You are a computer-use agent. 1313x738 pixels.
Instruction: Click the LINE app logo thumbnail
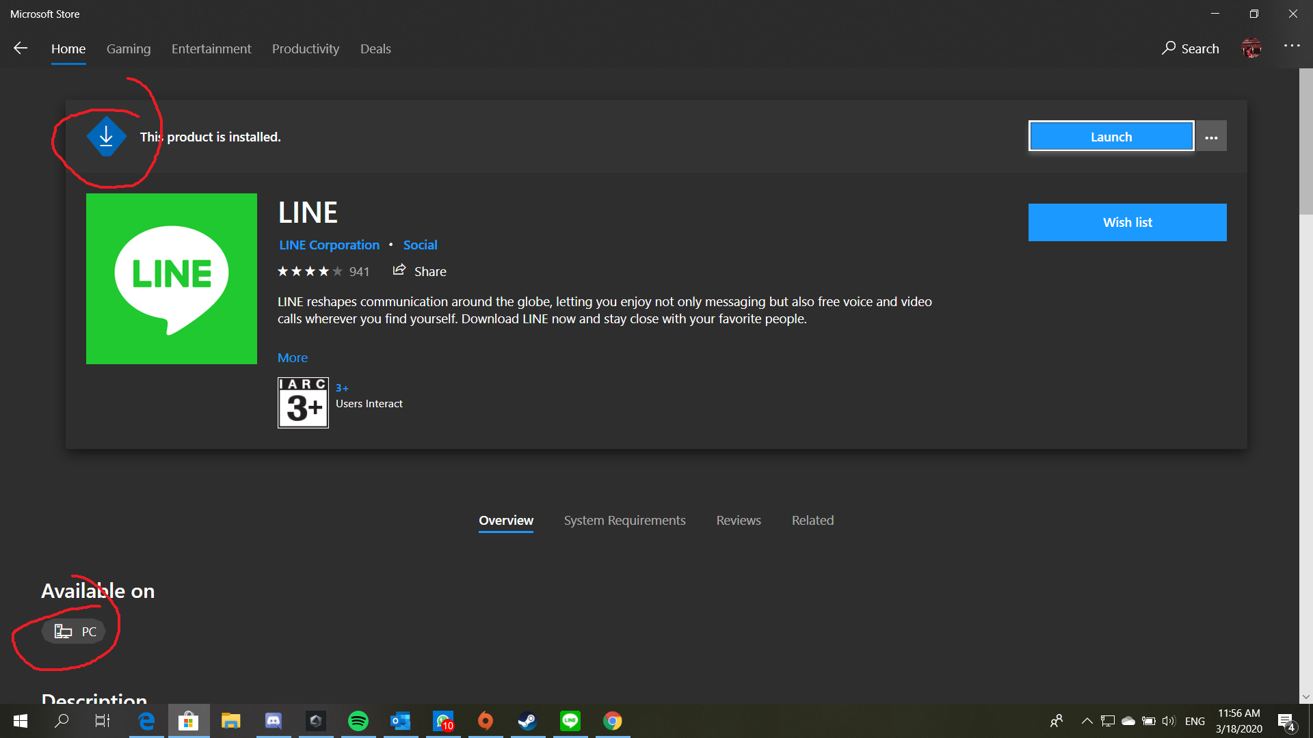(x=172, y=279)
